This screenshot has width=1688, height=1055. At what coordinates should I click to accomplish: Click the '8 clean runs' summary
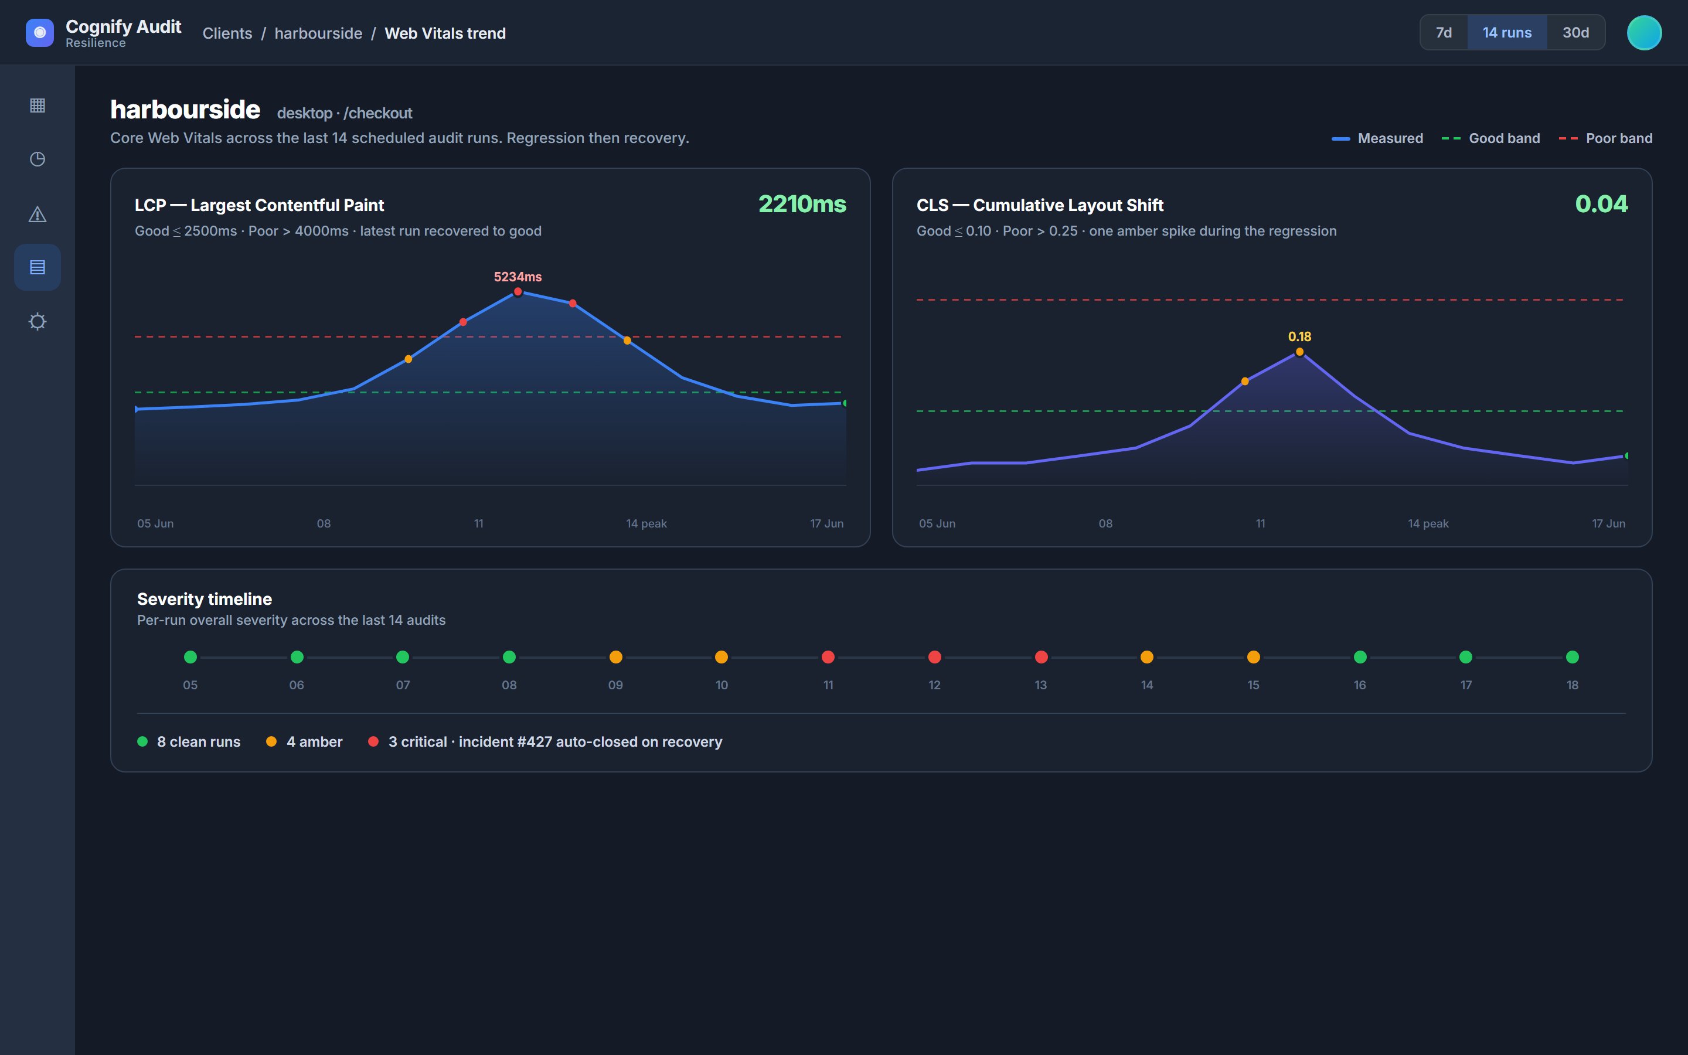(x=189, y=741)
